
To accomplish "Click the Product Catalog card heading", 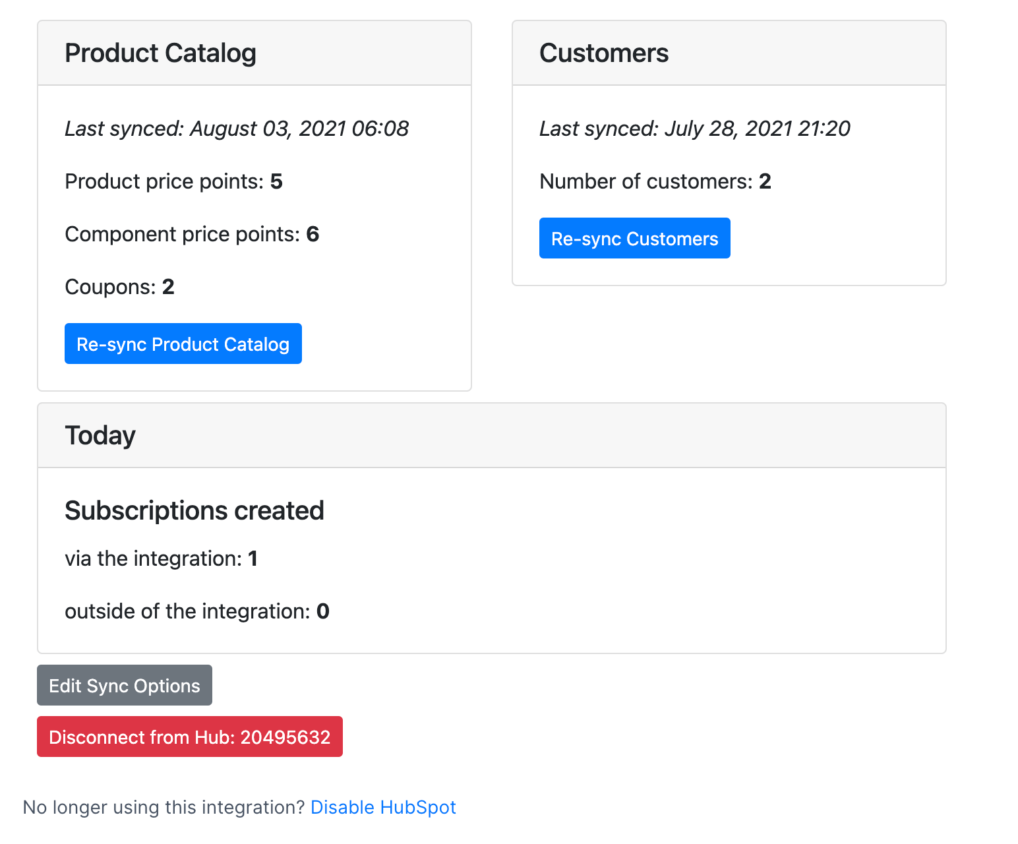I will click(160, 53).
